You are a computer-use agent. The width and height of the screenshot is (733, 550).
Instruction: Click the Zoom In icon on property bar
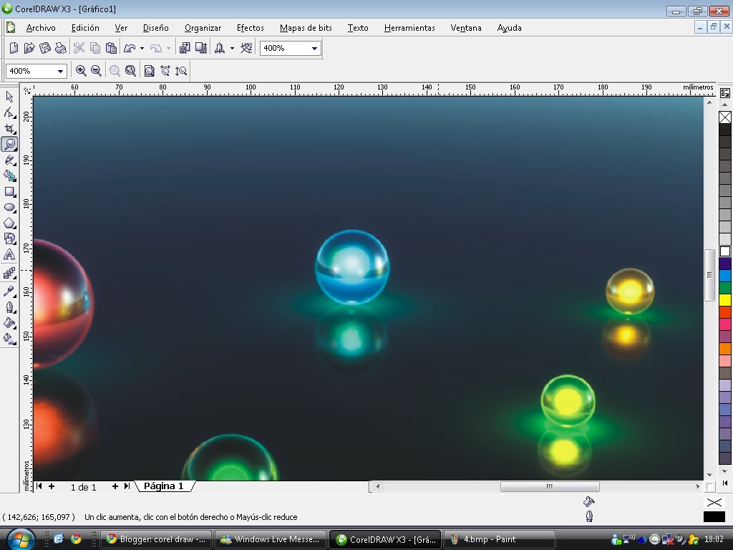pyautogui.click(x=81, y=70)
